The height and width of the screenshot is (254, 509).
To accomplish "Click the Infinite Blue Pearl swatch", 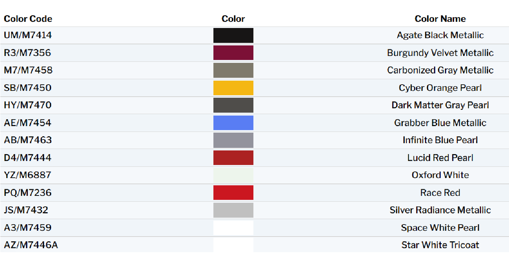I will [233, 140].
